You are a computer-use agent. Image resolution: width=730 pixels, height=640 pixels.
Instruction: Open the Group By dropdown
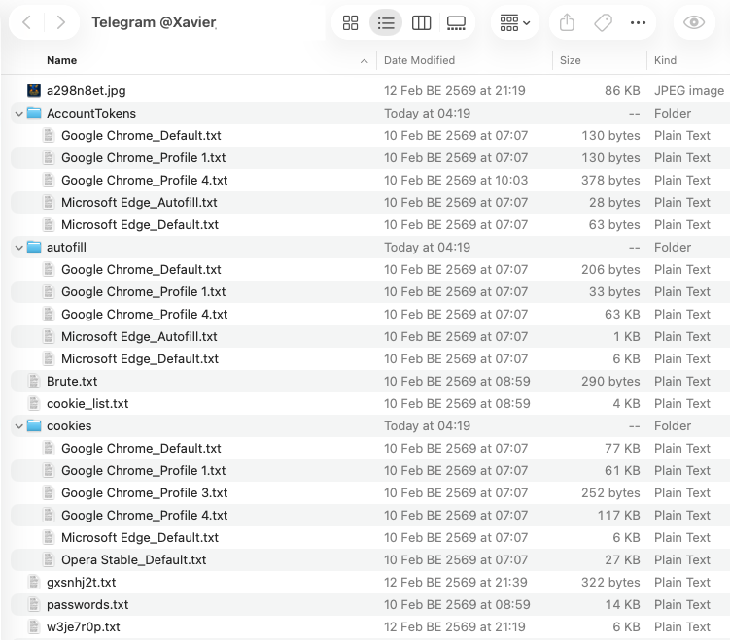click(x=515, y=22)
